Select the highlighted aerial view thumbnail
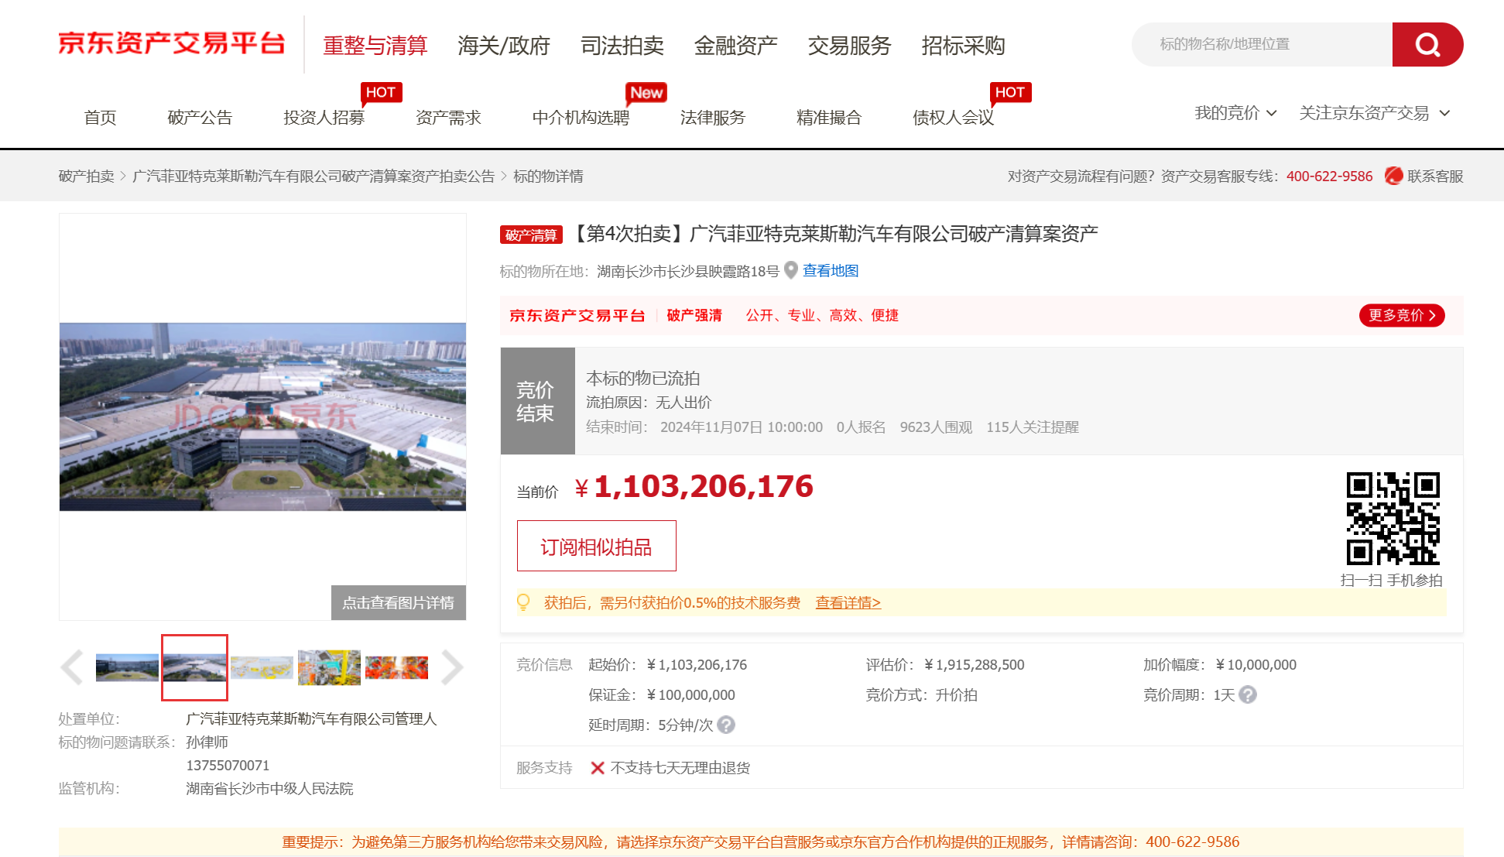The width and height of the screenshot is (1504, 857). tap(194, 667)
